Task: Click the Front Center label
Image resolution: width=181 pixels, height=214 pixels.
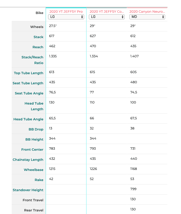Action: pyautogui.click(x=32, y=150)
